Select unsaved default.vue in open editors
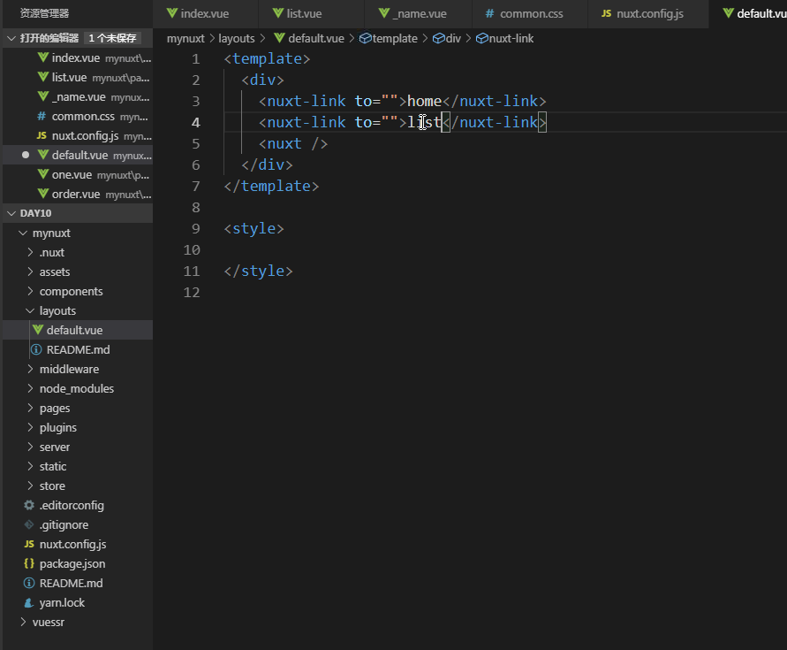Viewport: 787px width, 650px height. tap(78, 156)
